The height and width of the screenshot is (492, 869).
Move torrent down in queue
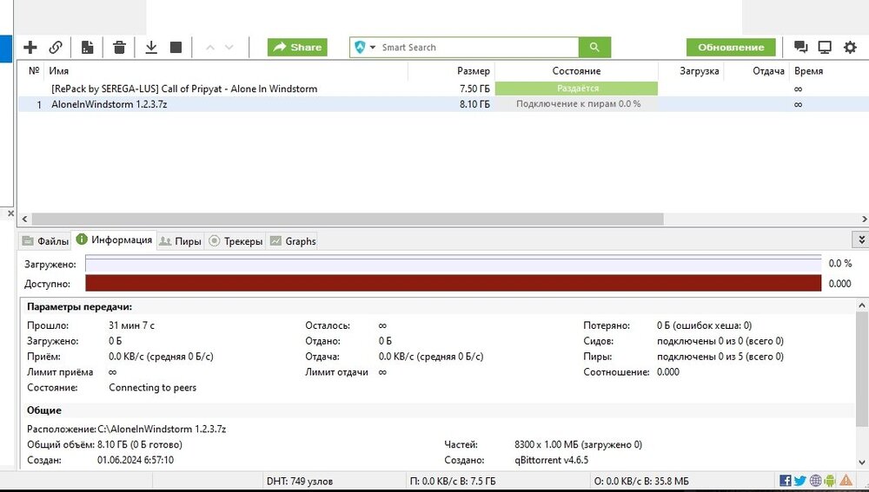click(229, 48)
